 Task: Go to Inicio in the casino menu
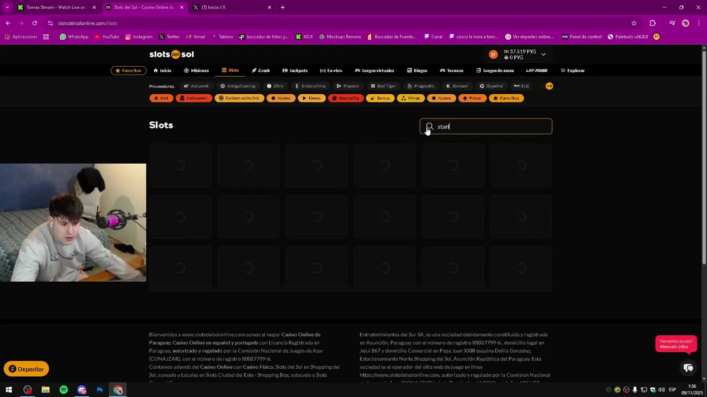coord(162,71)
